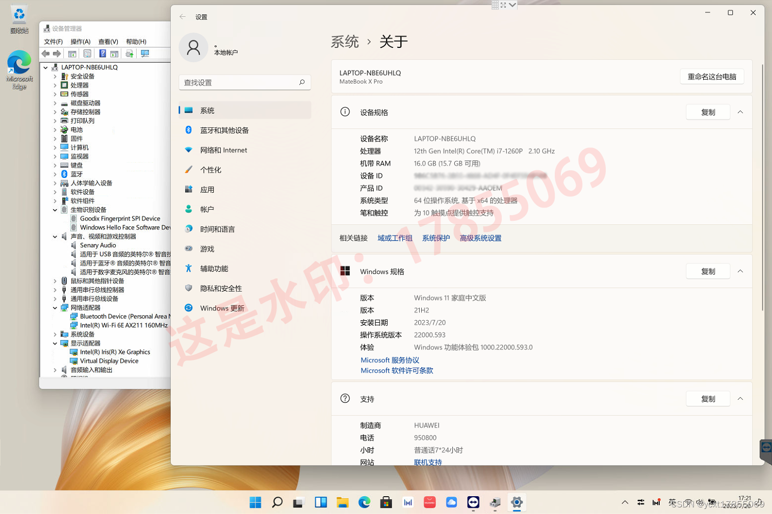The image size is (772, 514).
Task: Select 个性化 in Settings sidebar
Action: coord(245,170)
